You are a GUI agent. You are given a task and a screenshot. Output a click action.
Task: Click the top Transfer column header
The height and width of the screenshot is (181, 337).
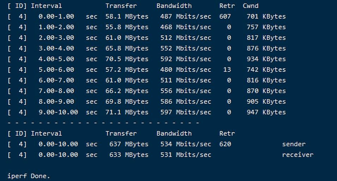point(121,6)
